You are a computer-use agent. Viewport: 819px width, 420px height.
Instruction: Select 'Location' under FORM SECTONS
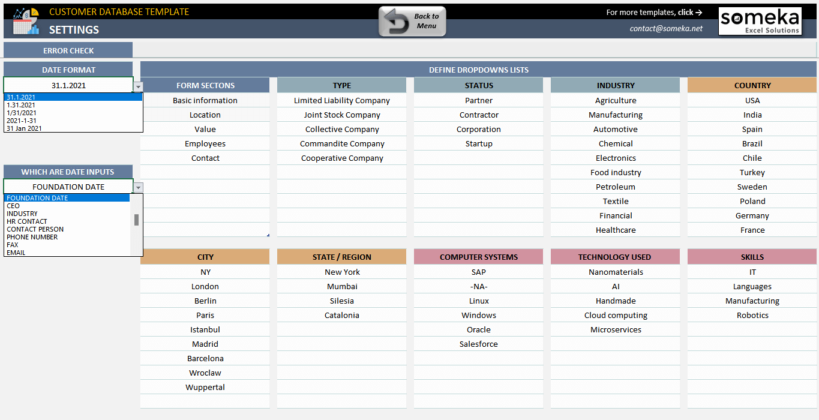[x=205, y=115]
